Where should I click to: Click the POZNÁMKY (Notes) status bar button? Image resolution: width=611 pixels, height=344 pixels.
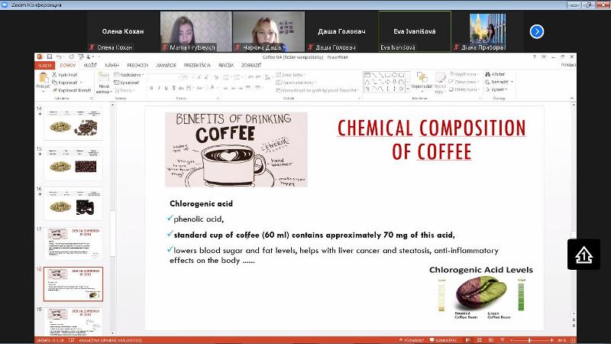(x=412, y=340)
